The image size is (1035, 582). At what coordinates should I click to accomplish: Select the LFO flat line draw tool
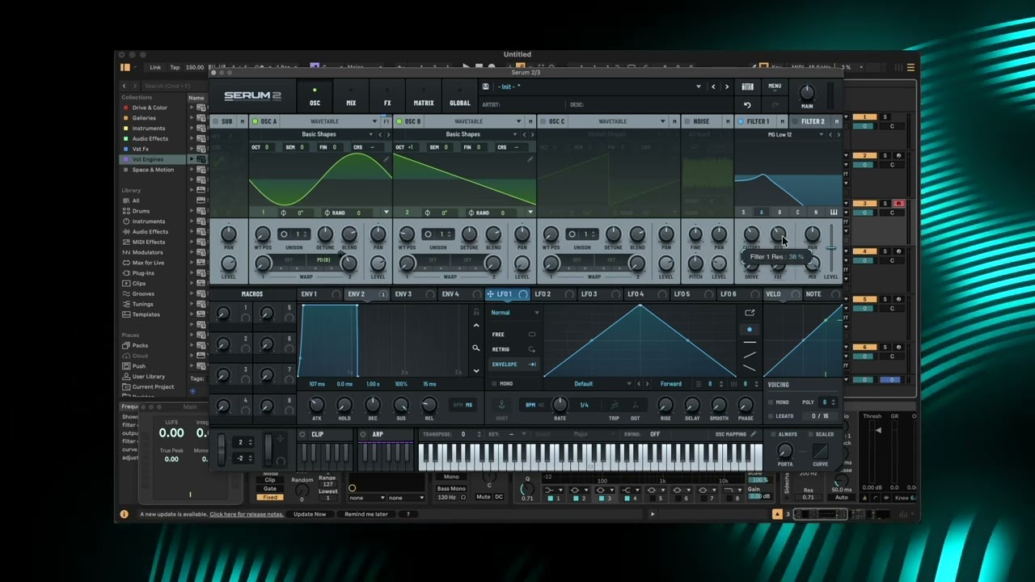(x=750, y=343)
